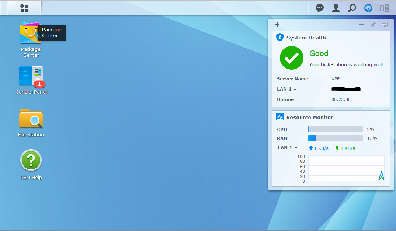Open the Control Panel desktop icon

31,76
